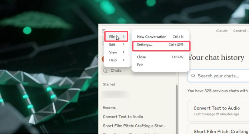Expand the View submenu chevron
The image size is (249, 134).
coord(123,52)
